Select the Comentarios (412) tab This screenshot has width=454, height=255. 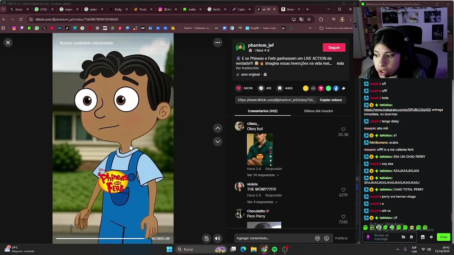click(262, 111)
